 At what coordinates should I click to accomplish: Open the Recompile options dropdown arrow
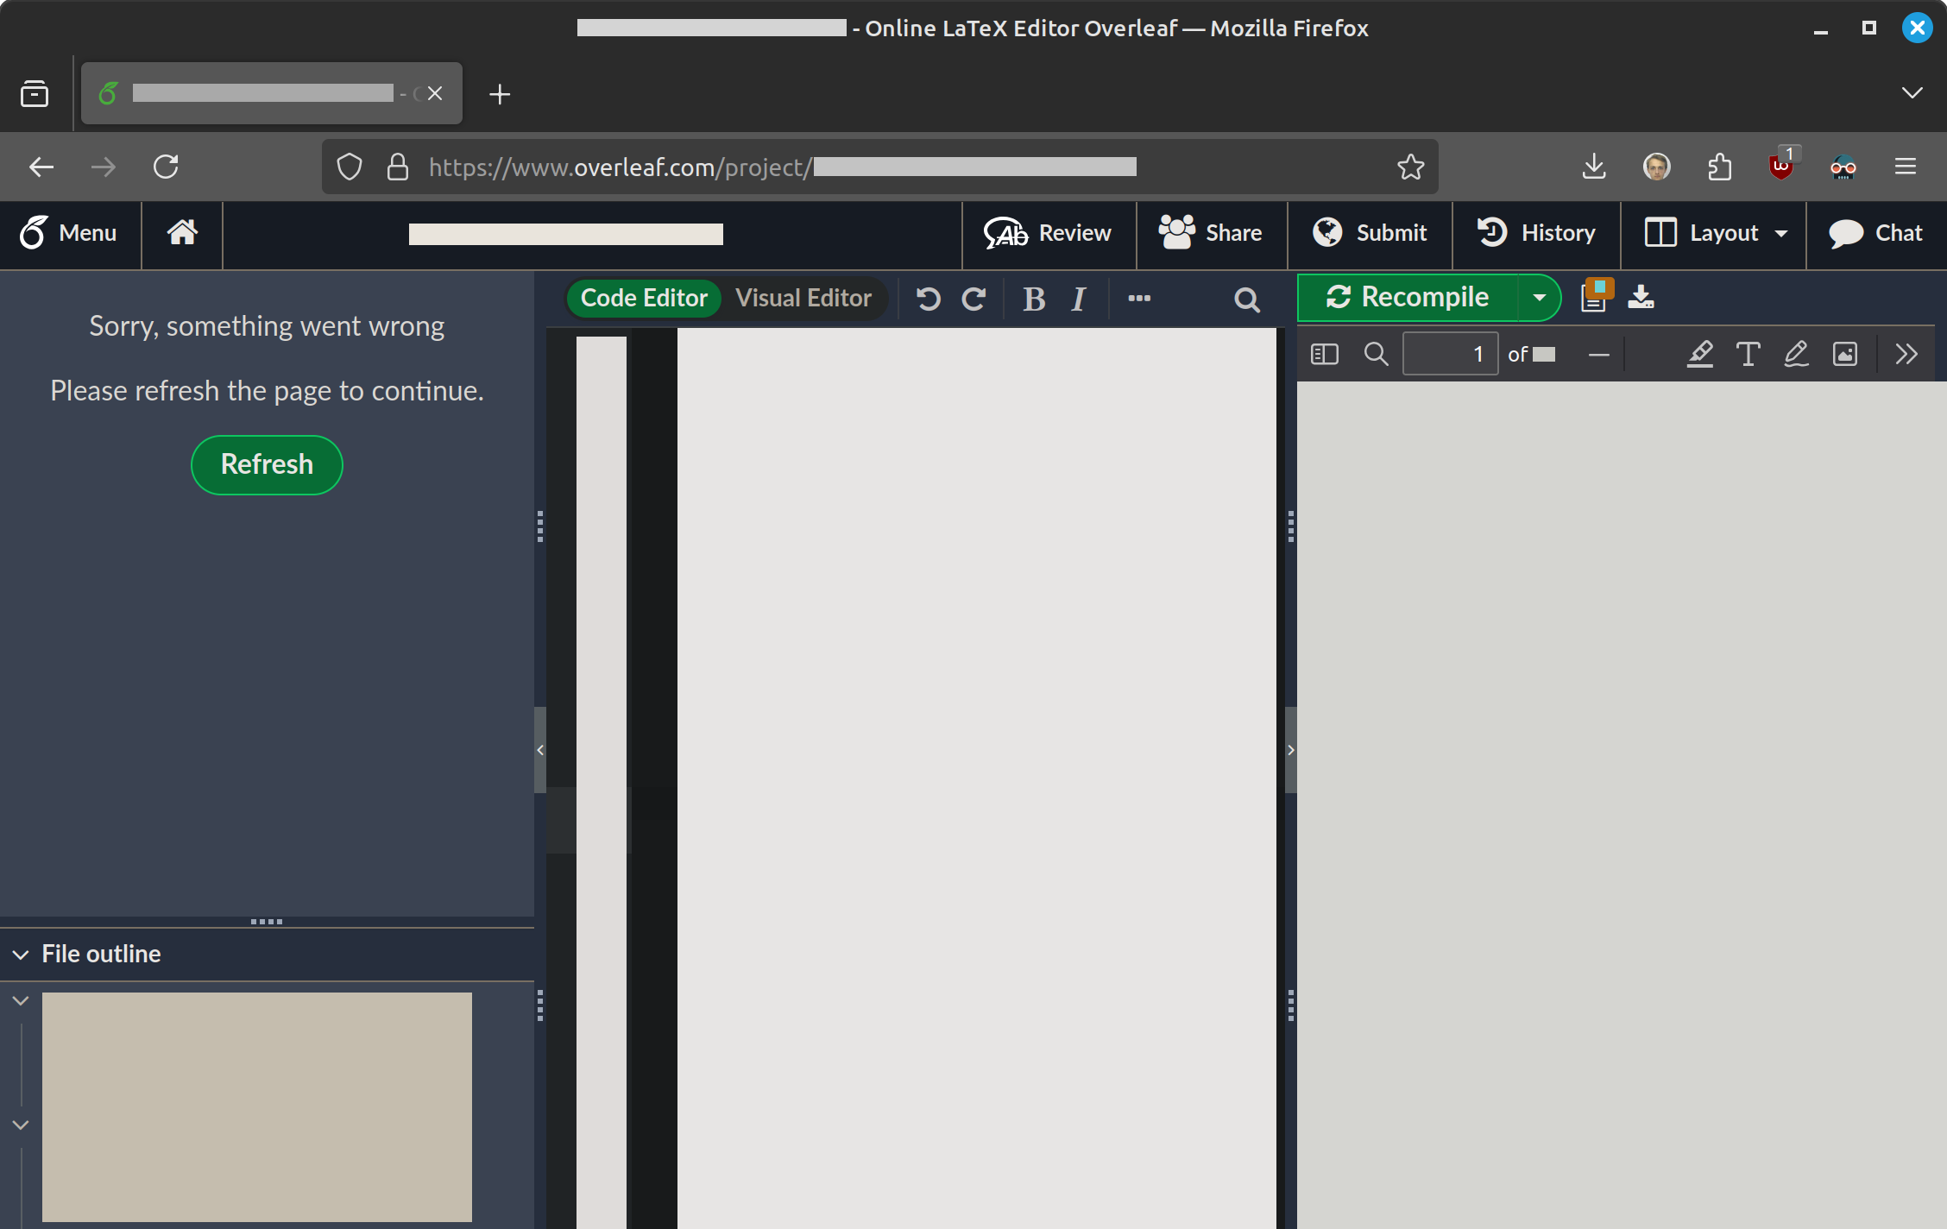(x=1539, y=297)
